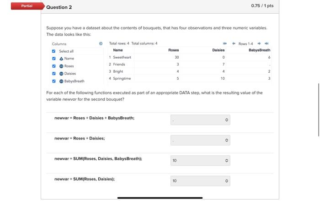Click the Daisies value 7 cell
The image size is (320, 201).
224,65
